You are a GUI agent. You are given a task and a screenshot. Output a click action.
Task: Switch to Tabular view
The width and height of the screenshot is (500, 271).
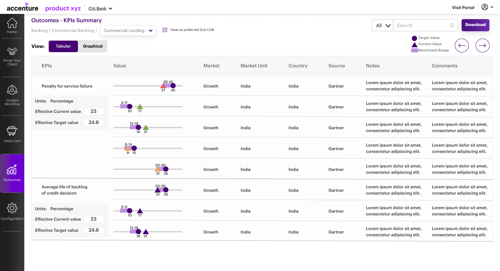point(63,46)
